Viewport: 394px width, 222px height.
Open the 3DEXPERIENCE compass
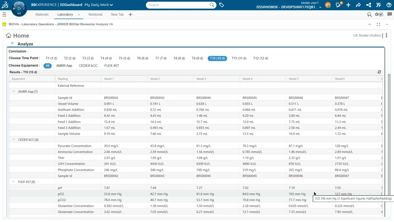point(19,8)
